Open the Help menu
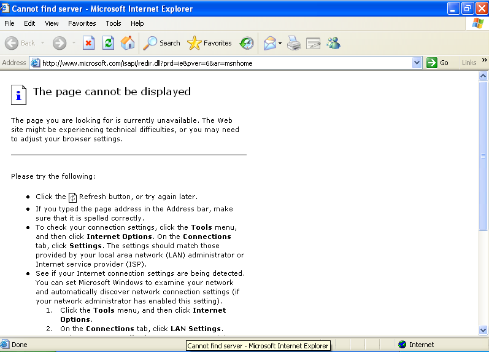489x352 pixels. pyautogui.click(x=137, y=23)
